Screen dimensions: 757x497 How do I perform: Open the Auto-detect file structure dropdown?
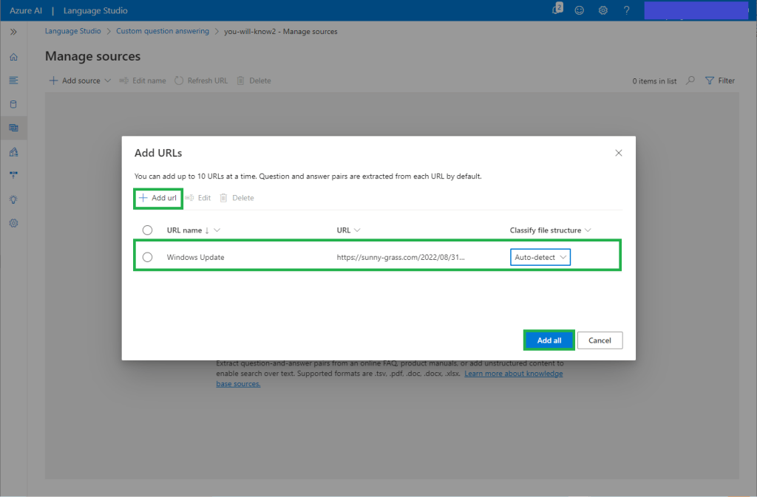pyautogui.click(x=540, y=257)
